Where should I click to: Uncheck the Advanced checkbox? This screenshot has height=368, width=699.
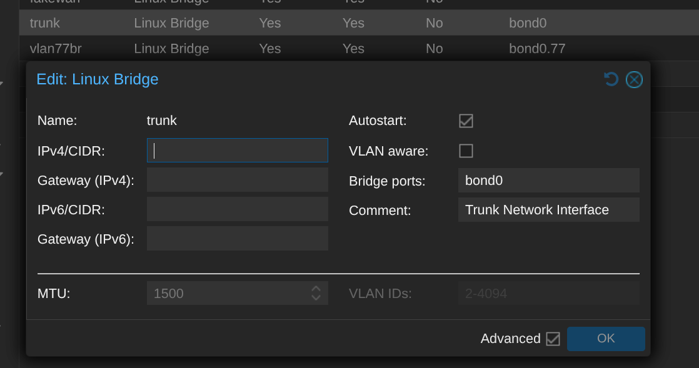point(553,339)
